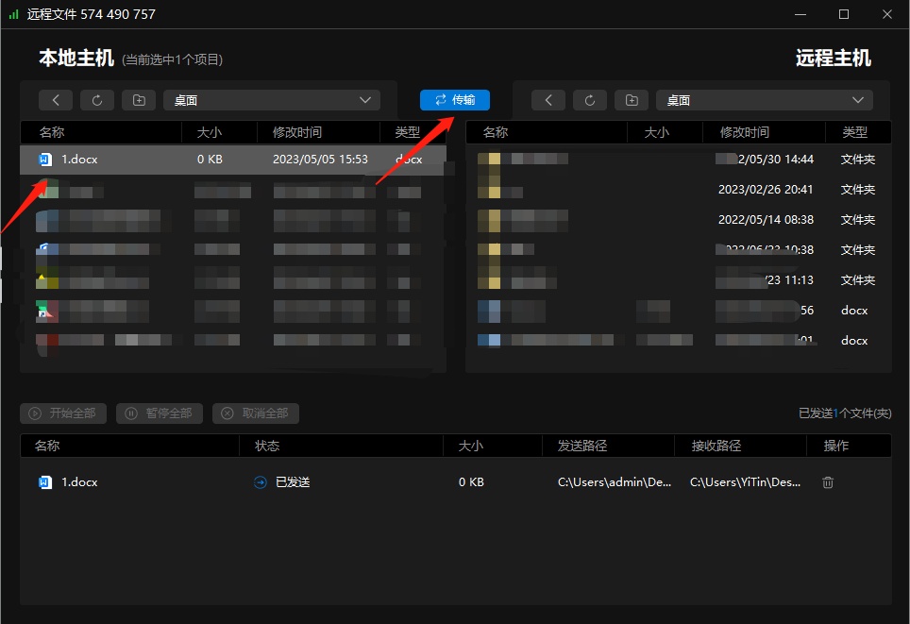This screenshot has width=910, height=624.
Task: Go back in local host folder
Action: click(56, 100)
